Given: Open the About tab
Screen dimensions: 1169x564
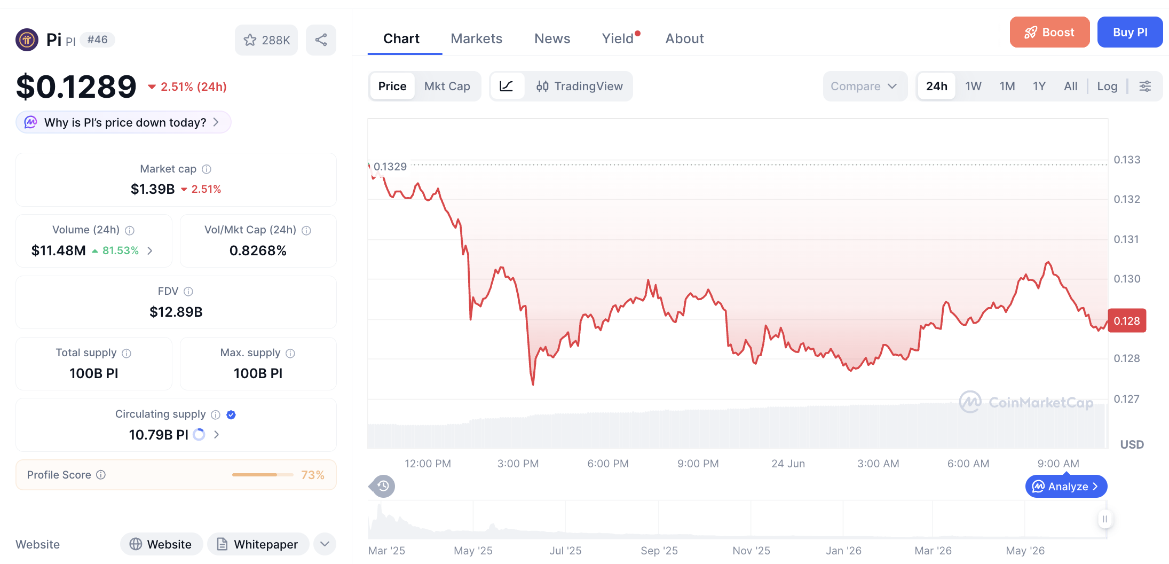Looking at the screenshot, I should pos(684,38).
